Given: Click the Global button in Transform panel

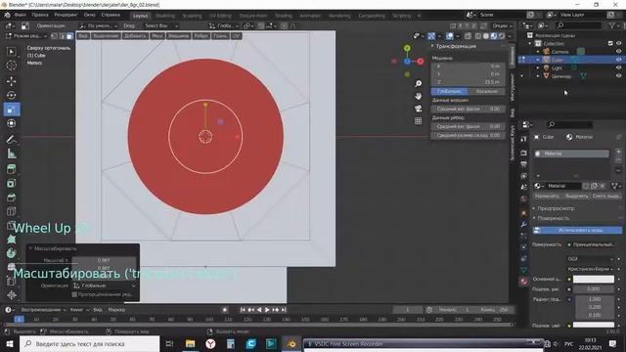Looking at the screenshot, I should pyautogui.click(x=449, y=91).
